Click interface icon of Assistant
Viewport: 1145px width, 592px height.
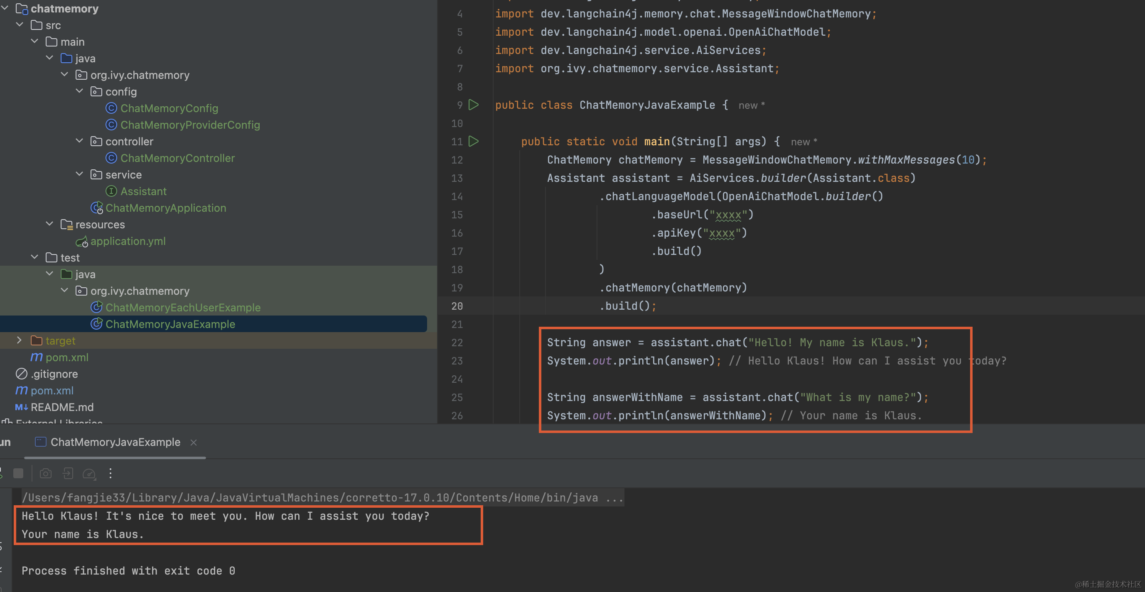coord(111,191)
